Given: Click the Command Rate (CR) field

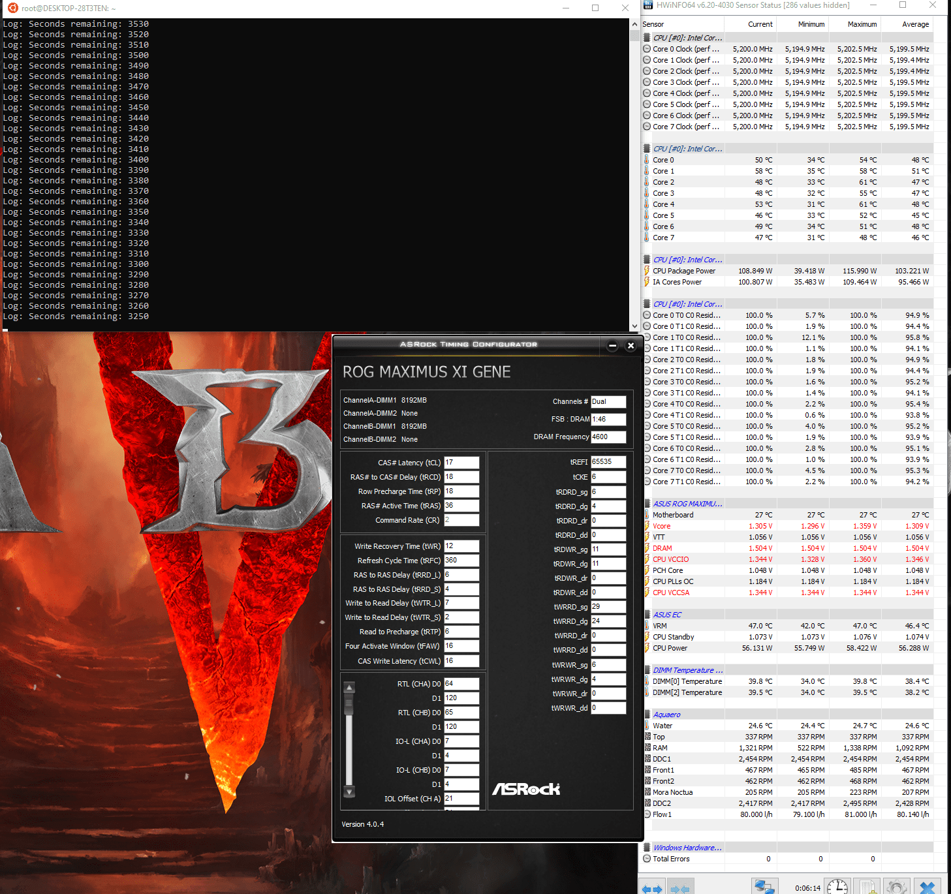Looking at the screenshot, I should point(461,520).
